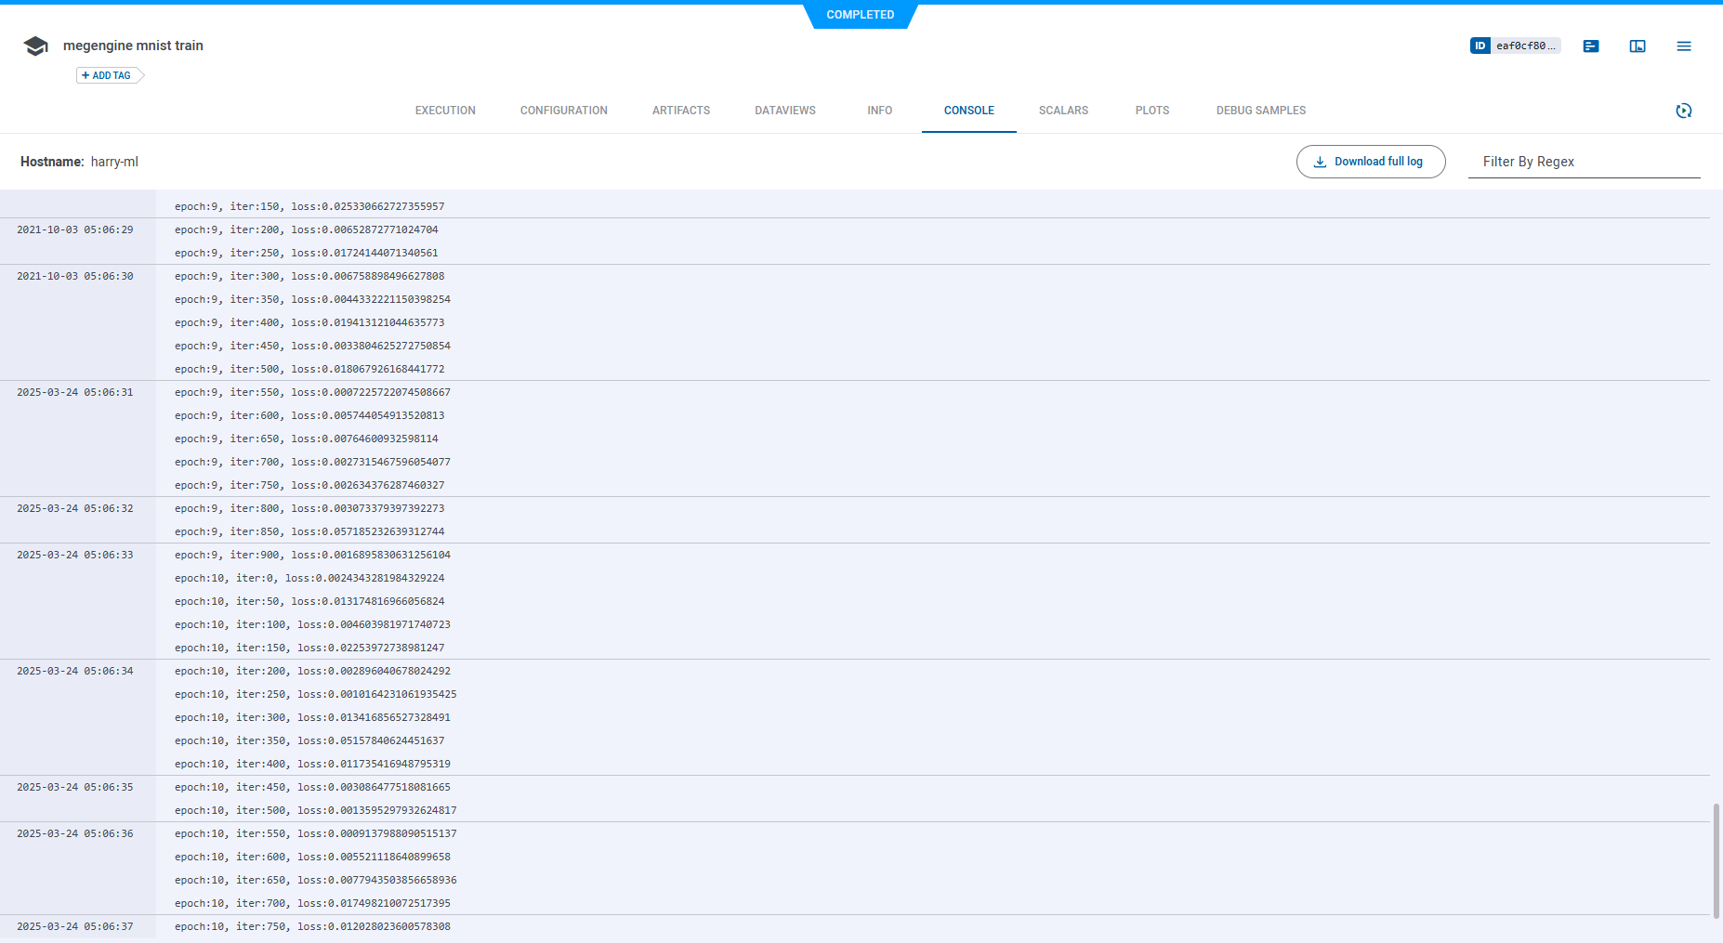Focus the Filter By Regex field

1583,162
